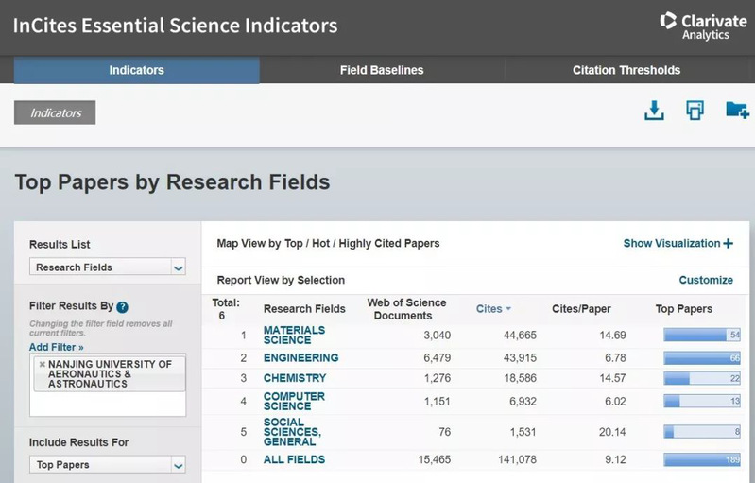Viewport: 755px width, 483px height.
Task: Open the Customize report link
Action: pyautogui.click(x=706, y=280)
